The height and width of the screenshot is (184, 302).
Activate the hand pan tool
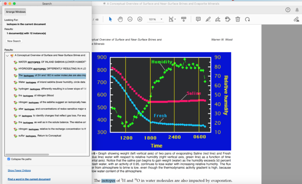120,19
